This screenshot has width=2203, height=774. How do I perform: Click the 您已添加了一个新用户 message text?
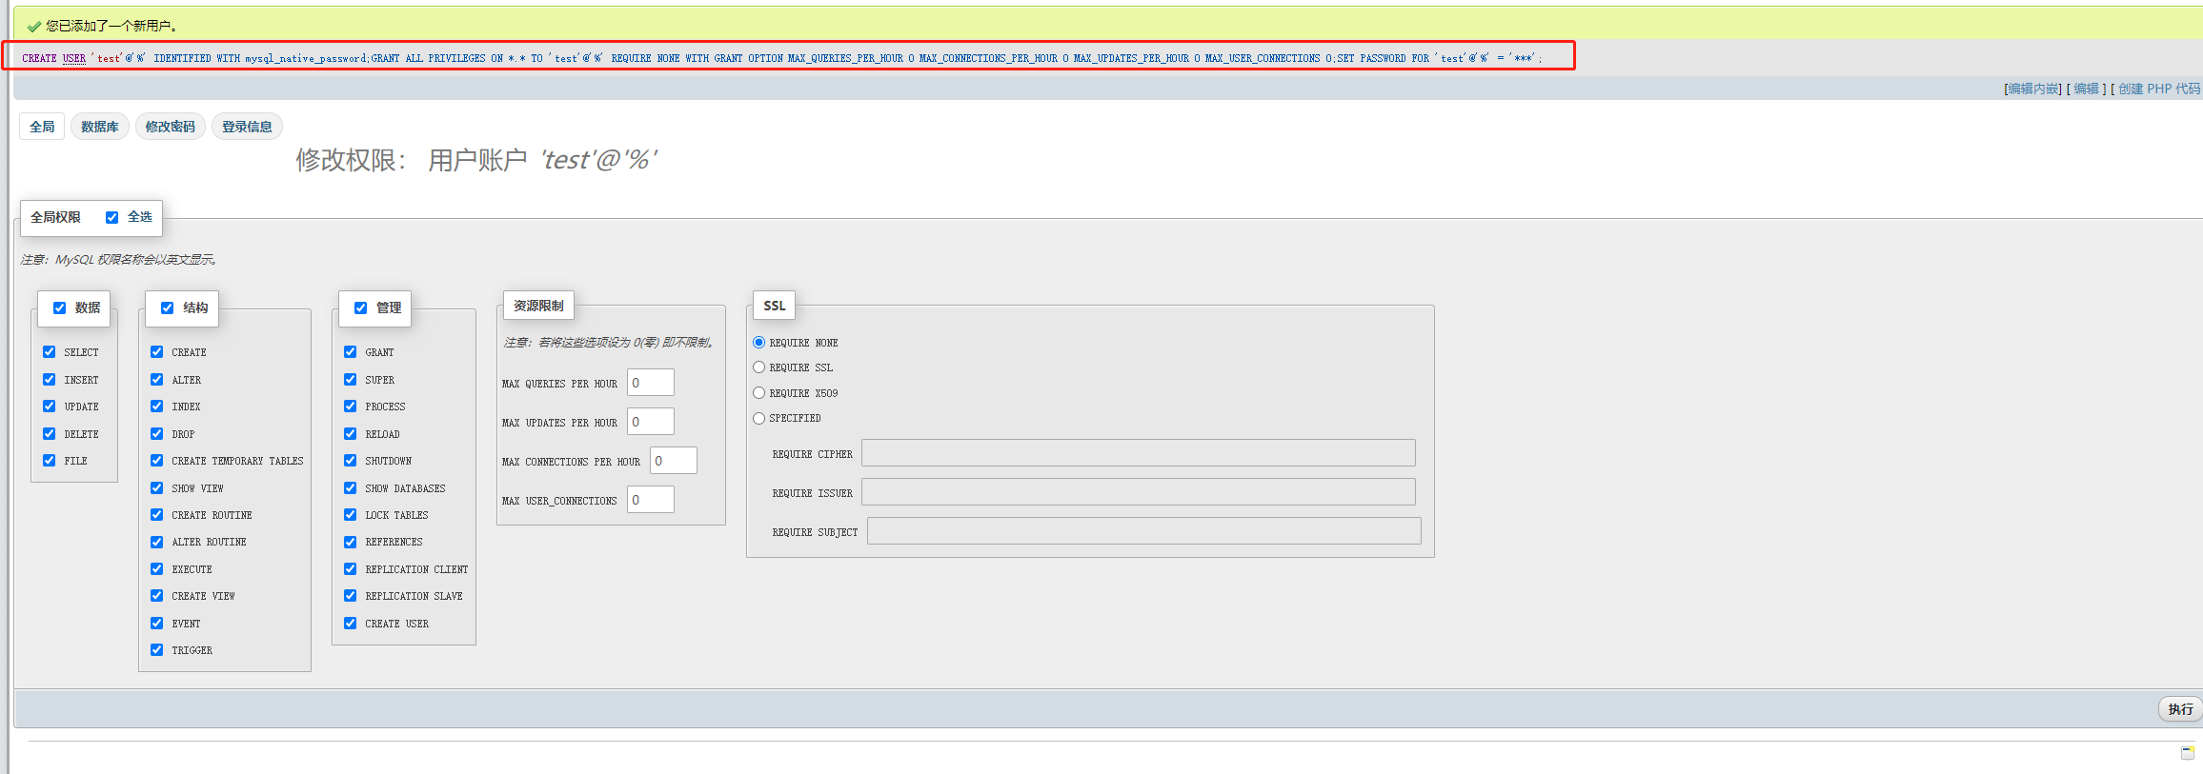111,26
